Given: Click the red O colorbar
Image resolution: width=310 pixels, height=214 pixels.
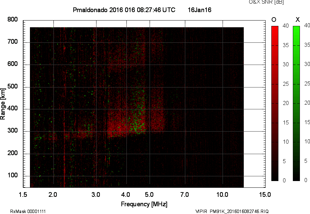Looking at the screenshot, I should [x=275, y=103].
